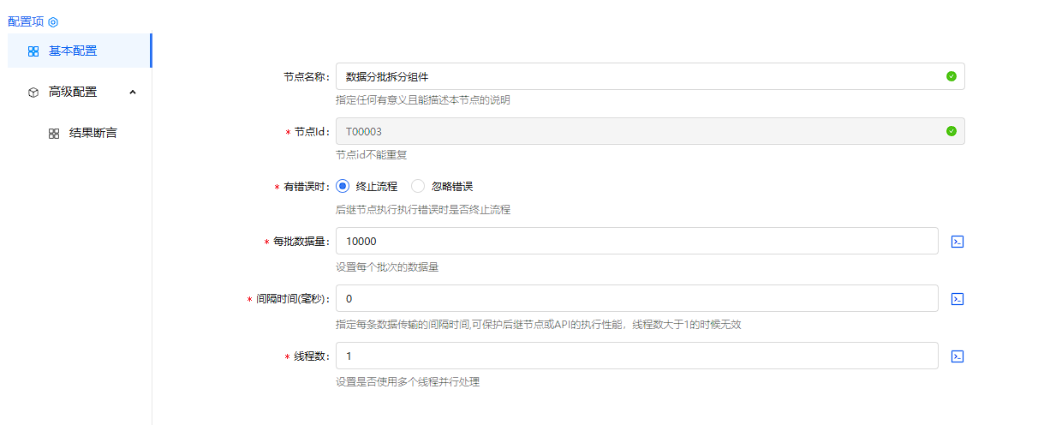The height and width of the screenshot is (425, 1050).
Task: Open expression editor icon for 线程数
Action: pos(958,356)
